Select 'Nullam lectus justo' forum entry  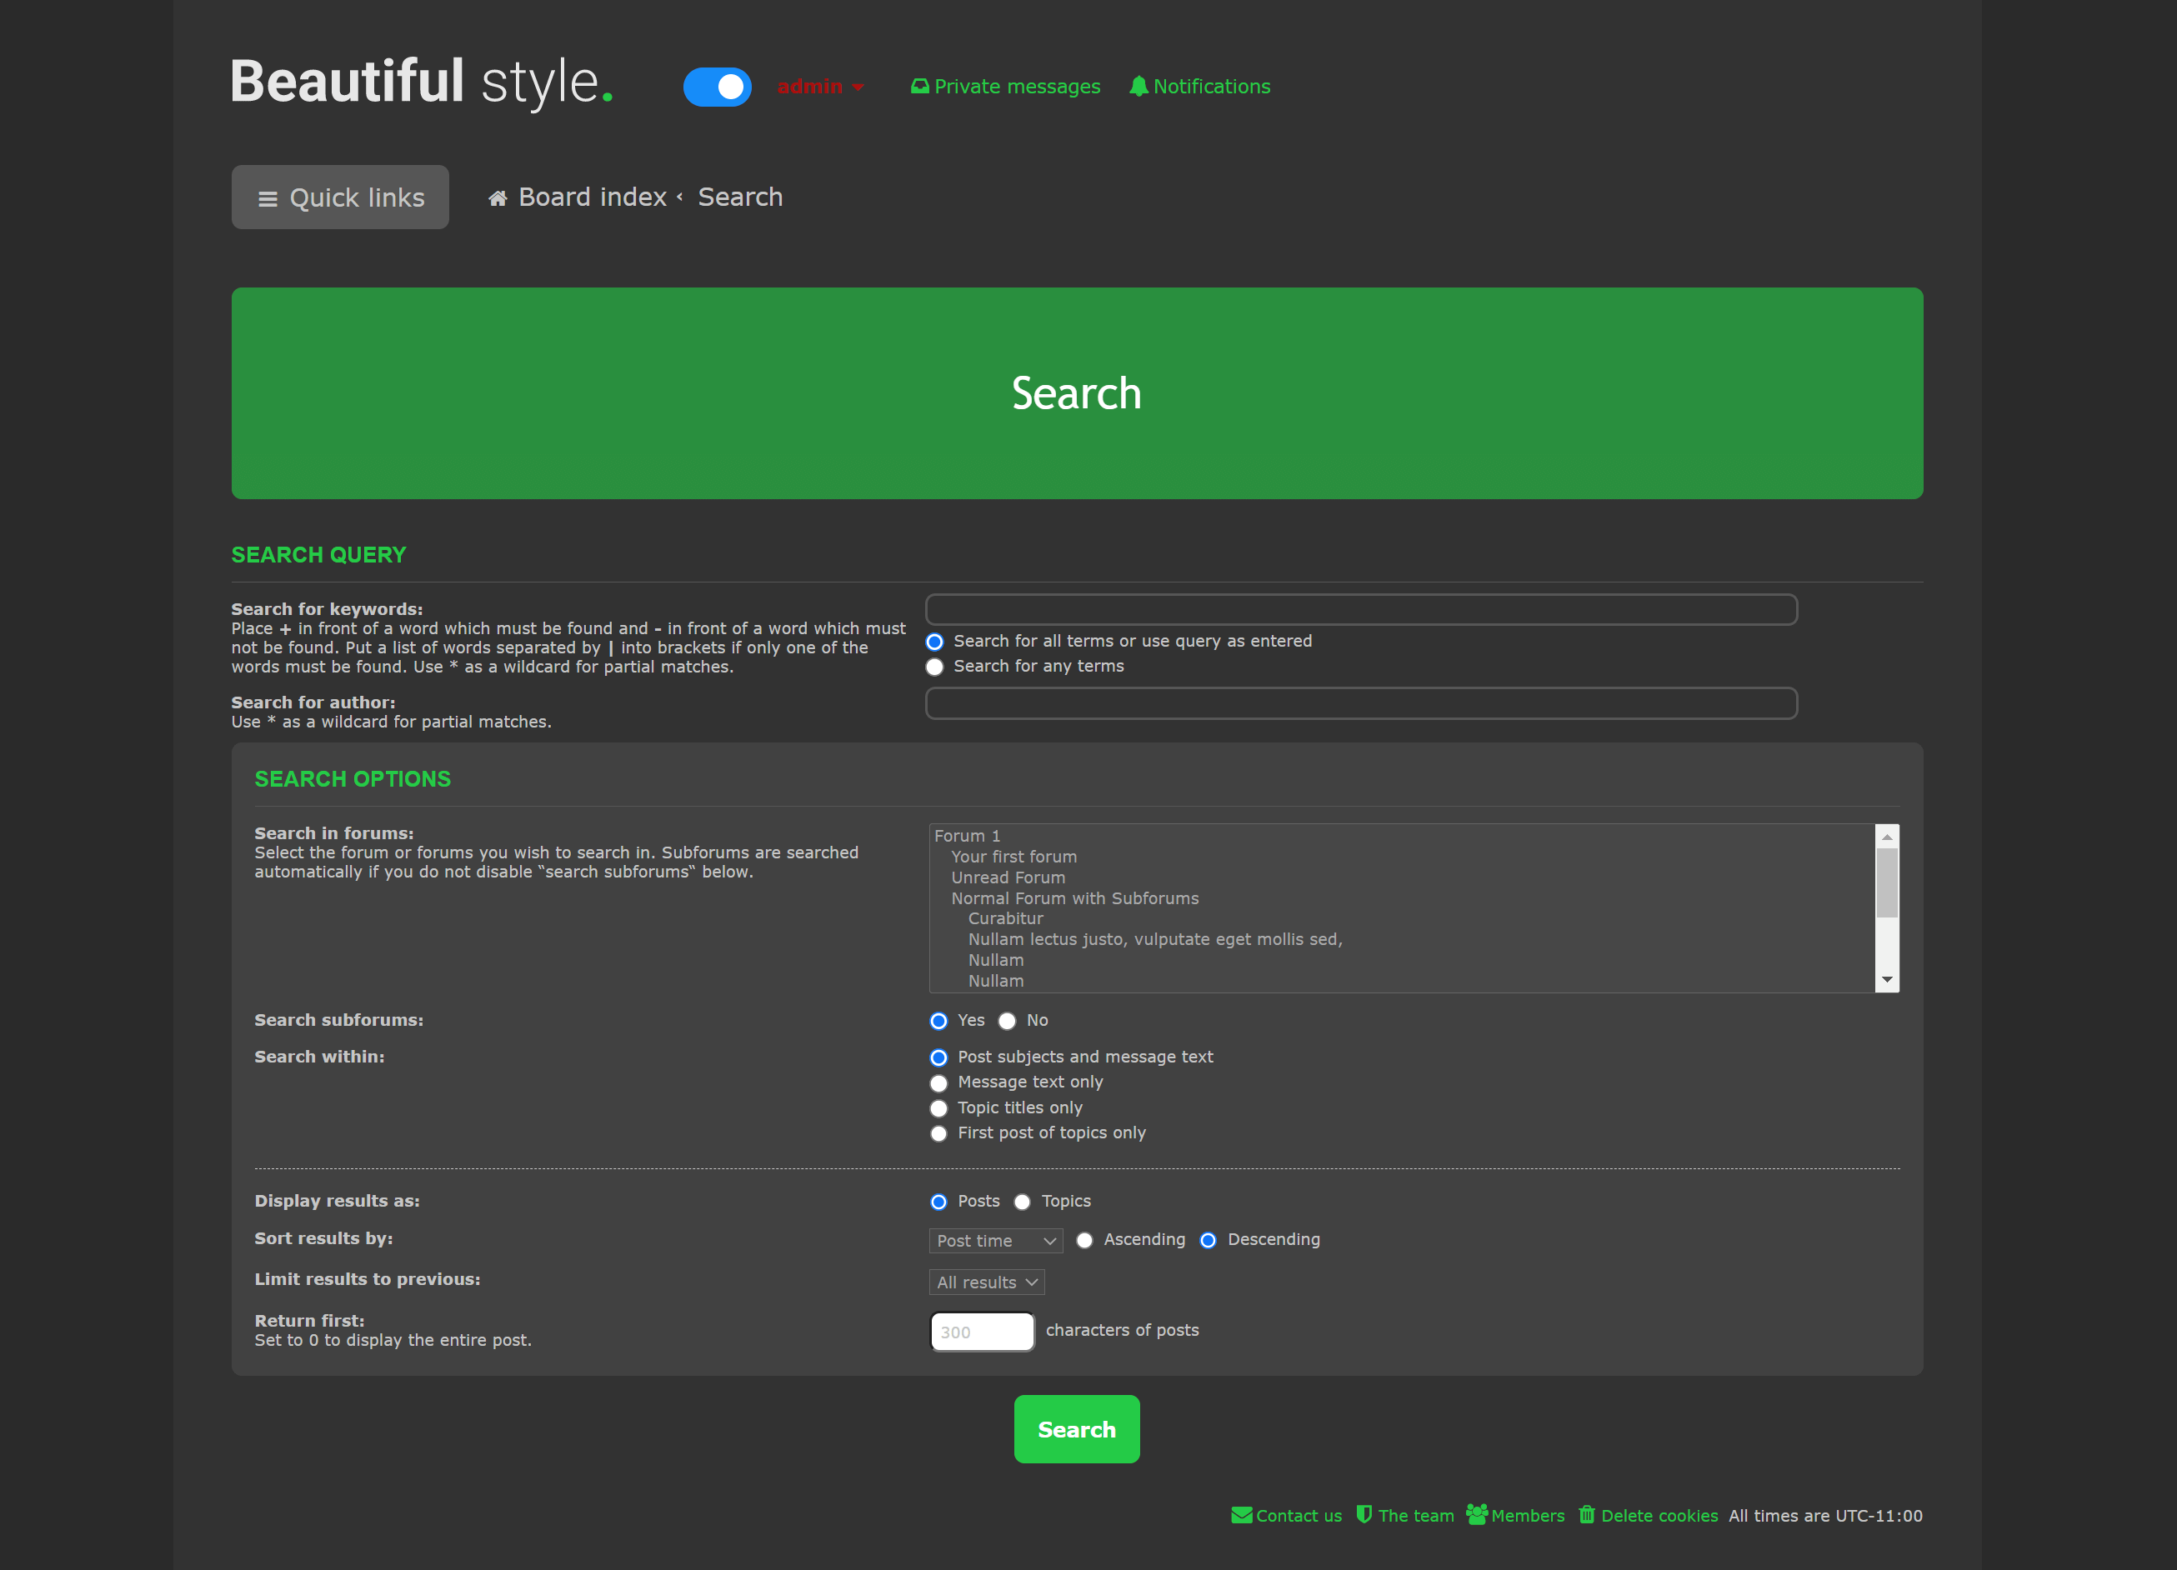pos(1401,939)
